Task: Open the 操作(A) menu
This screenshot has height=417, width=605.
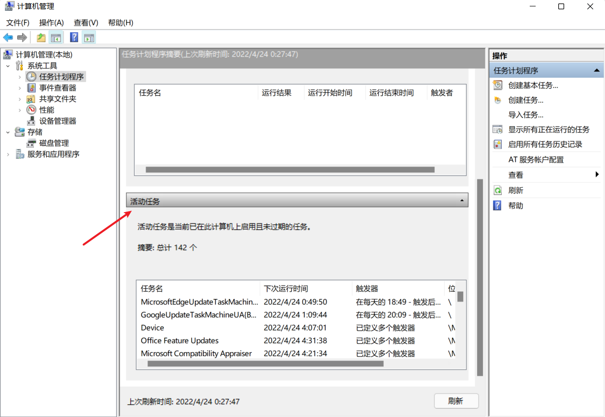Action: 52,23
